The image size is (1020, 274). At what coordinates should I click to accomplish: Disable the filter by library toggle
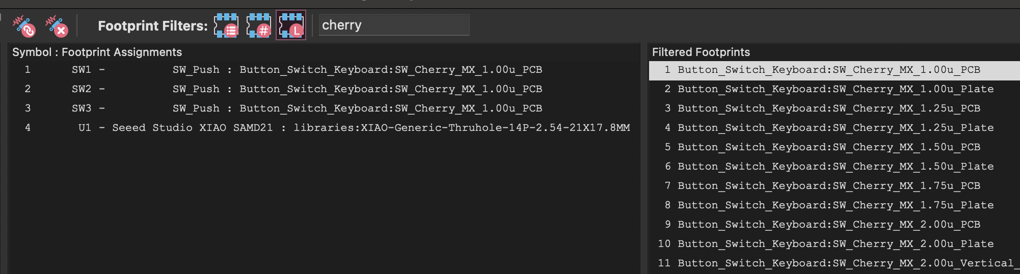pos(291,25)
